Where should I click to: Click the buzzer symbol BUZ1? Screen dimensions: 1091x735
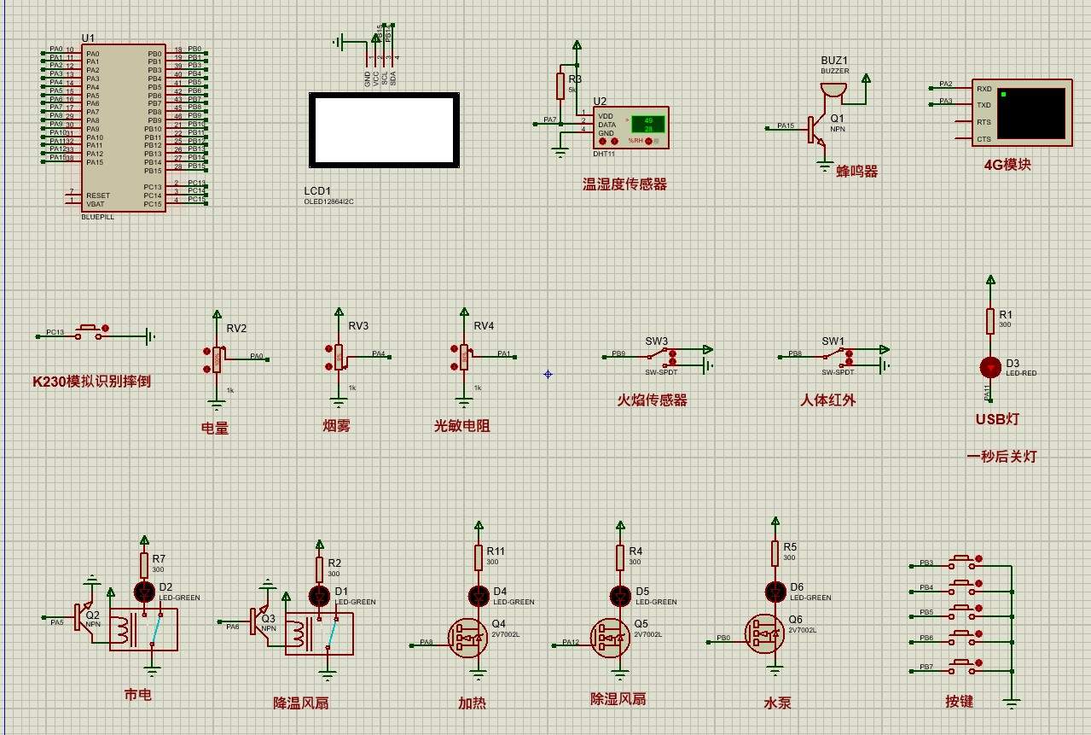(x=834, y=88)
